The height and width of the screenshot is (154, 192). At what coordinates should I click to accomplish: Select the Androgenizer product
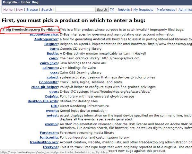pos(46,39)
